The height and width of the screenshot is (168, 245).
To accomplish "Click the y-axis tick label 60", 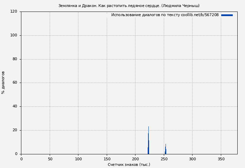I will click(15, 83).
